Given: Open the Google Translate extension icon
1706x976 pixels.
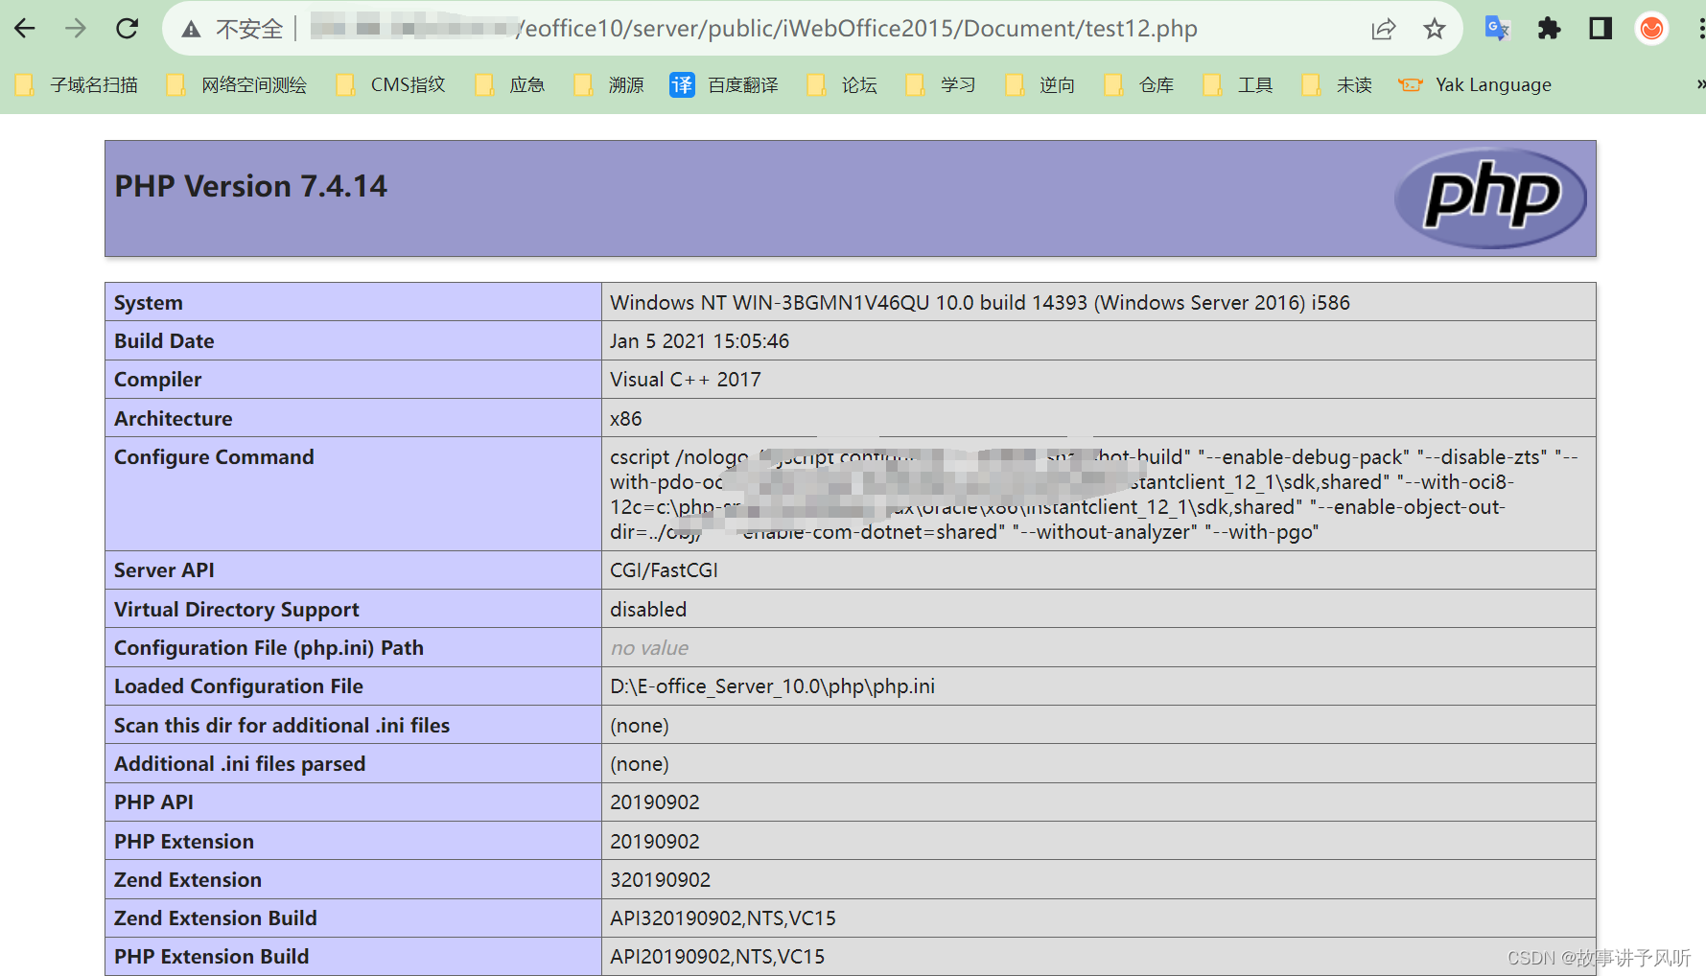Looking at the screenshot, I should 1497,29.
